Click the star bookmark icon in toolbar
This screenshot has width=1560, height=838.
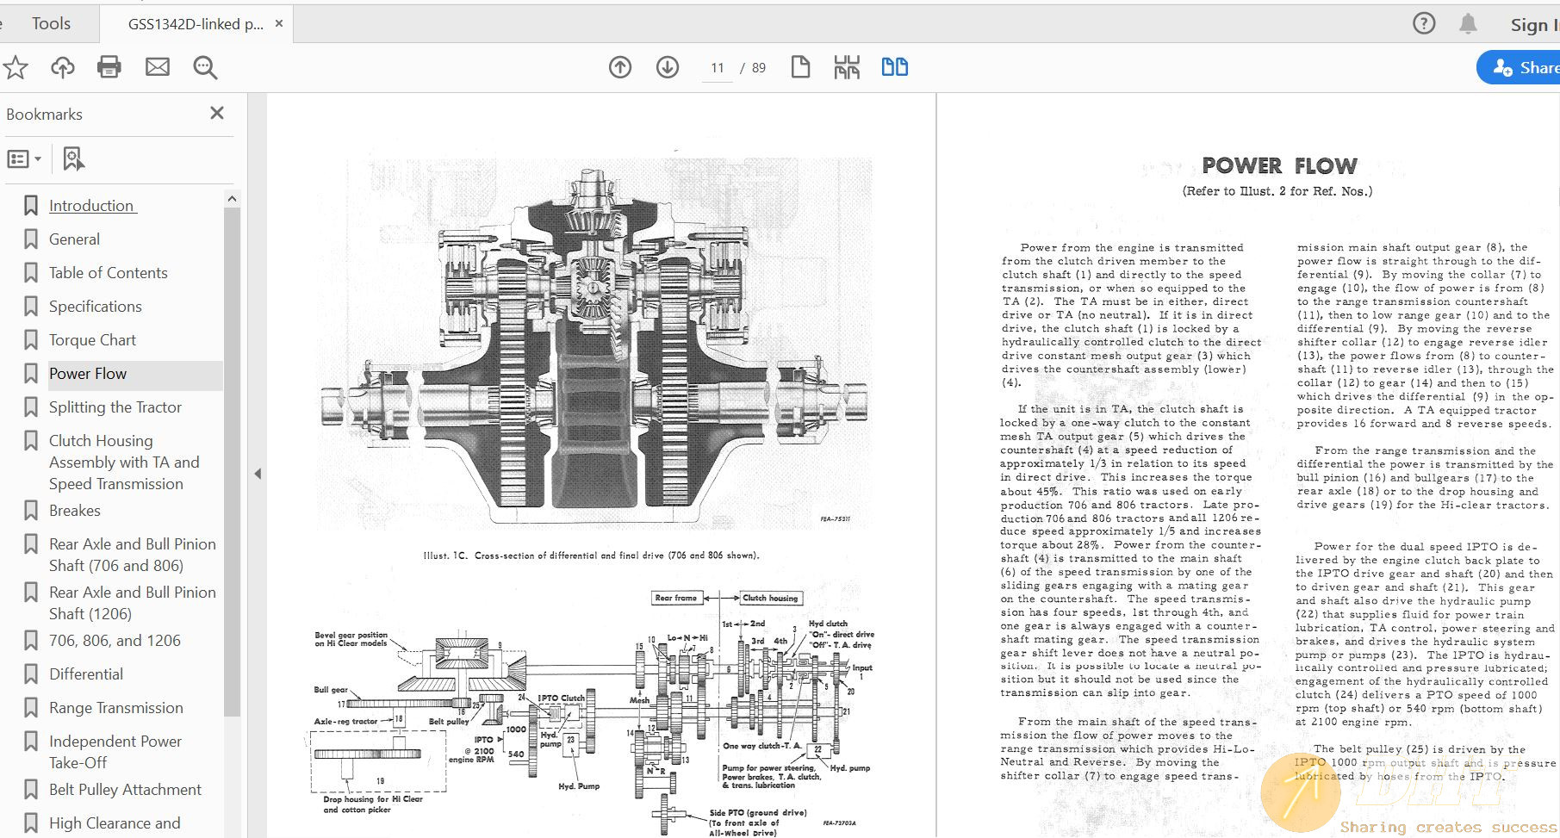pyautogui.click(x=16, y=67)
